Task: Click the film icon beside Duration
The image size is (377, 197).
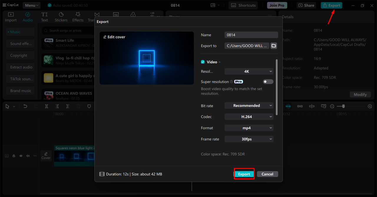Action: point(102,174)
